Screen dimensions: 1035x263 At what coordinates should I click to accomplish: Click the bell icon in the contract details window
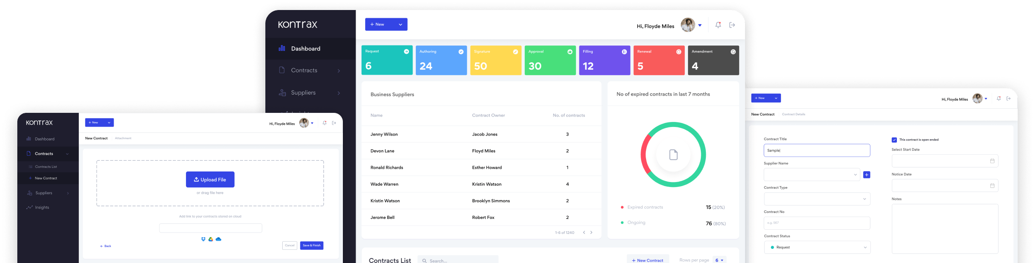click(999, 98)
